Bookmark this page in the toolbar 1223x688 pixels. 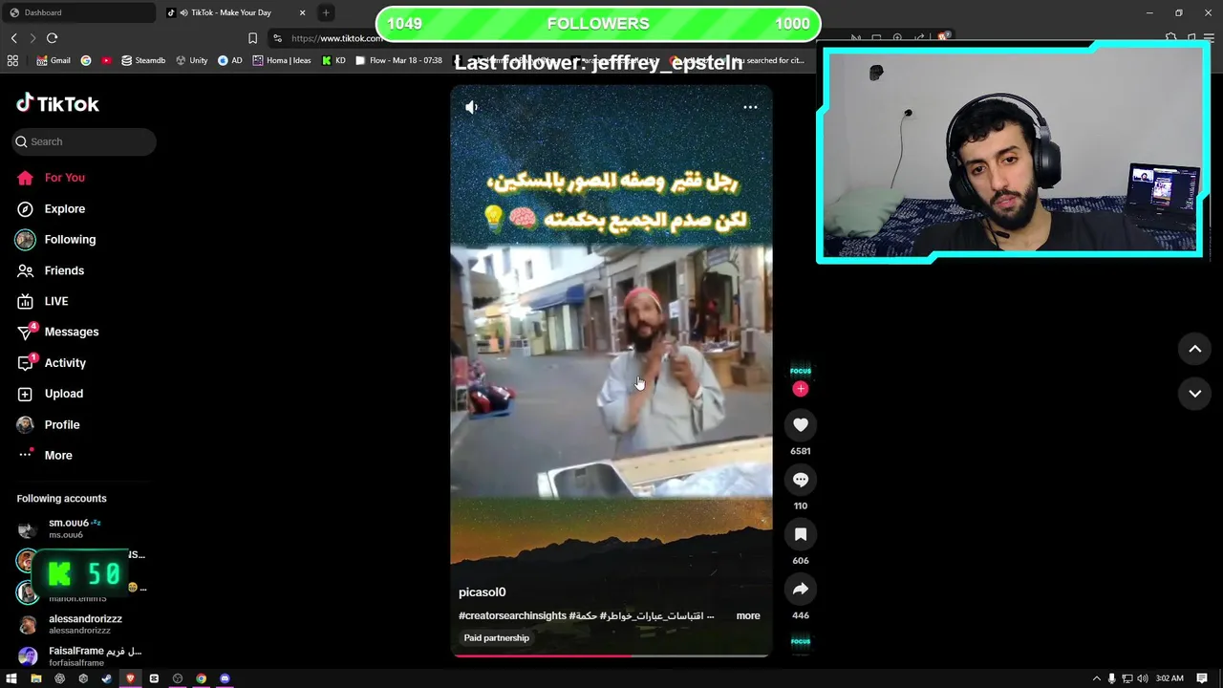[x=252, y=38]
